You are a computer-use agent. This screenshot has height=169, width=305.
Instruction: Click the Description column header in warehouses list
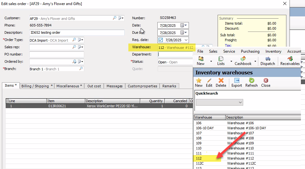(x=263, y=117)
